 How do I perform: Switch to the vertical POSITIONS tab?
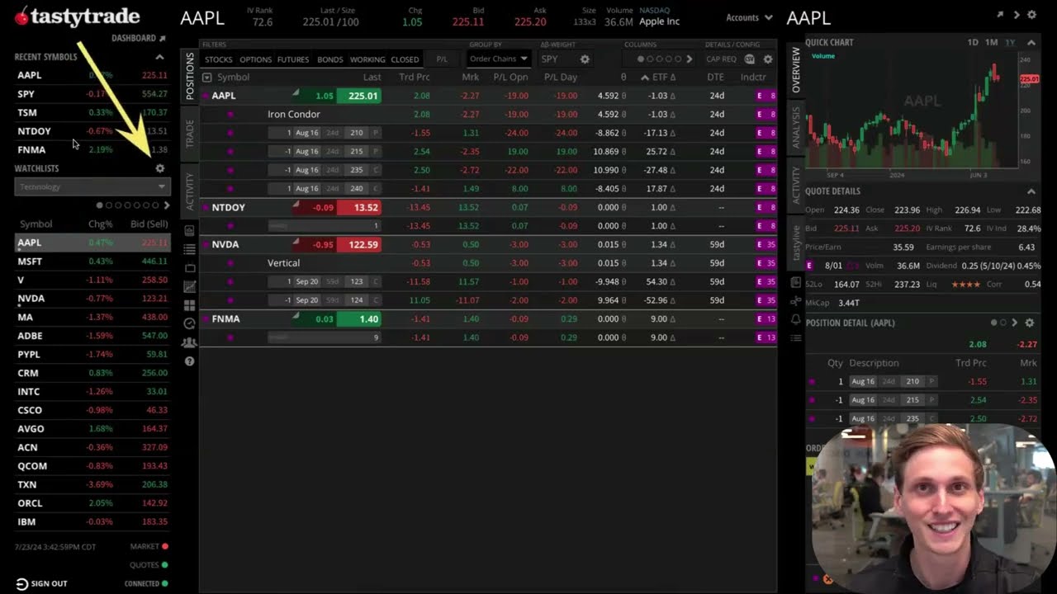[189, 76]
